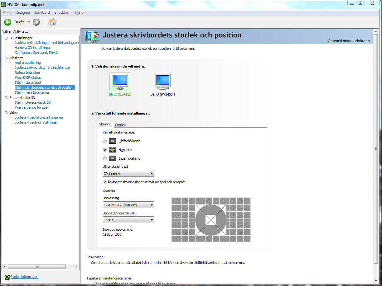Click the Forward arrow icon
This screenshot has height=286, width=382.
[x=36, y=22]
